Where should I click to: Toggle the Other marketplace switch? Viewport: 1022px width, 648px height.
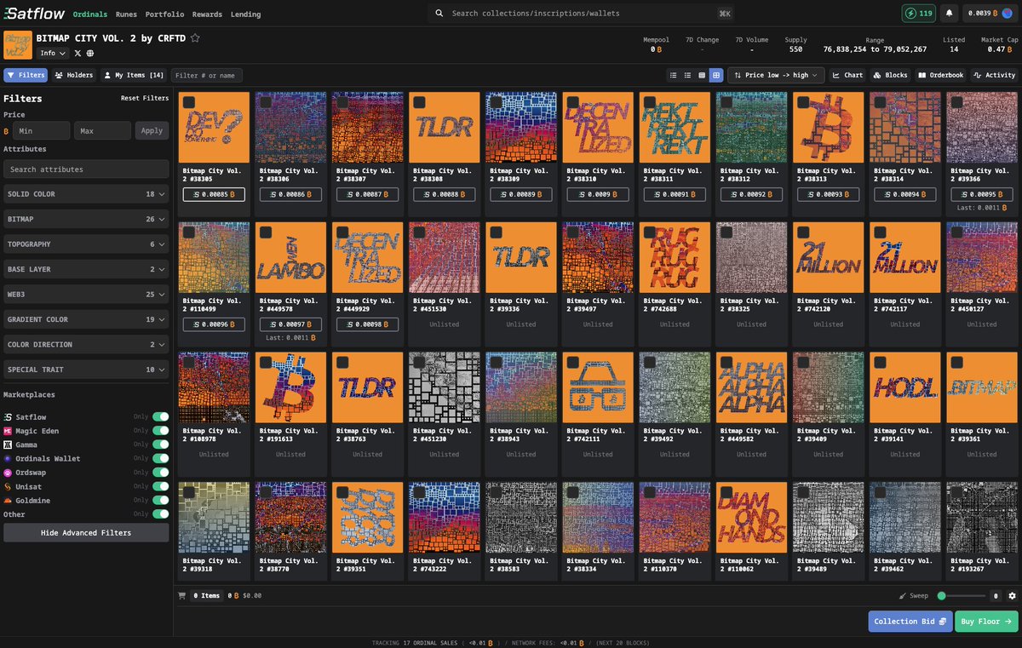pyautogui.click(x=160, y=514)
